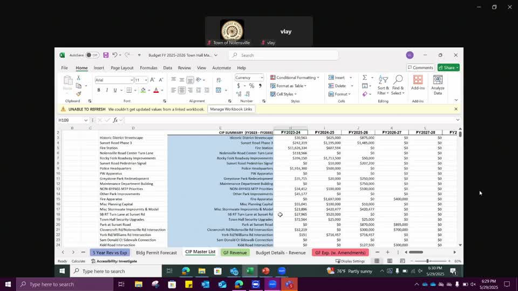Click the Clear eraser icon
The width and height of the screenshot is (518, 291).
(365, 94)
